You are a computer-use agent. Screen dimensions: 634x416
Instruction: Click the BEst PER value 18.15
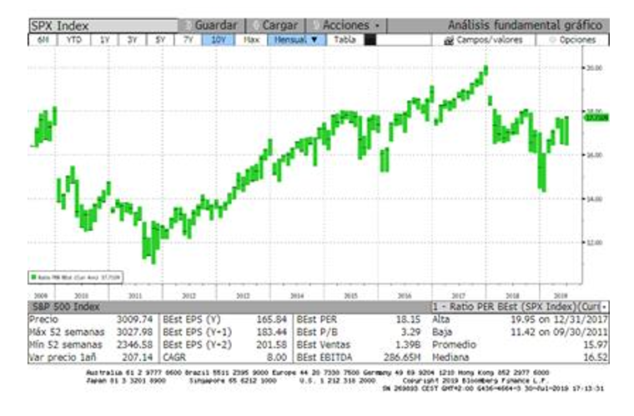click(408, 319)
